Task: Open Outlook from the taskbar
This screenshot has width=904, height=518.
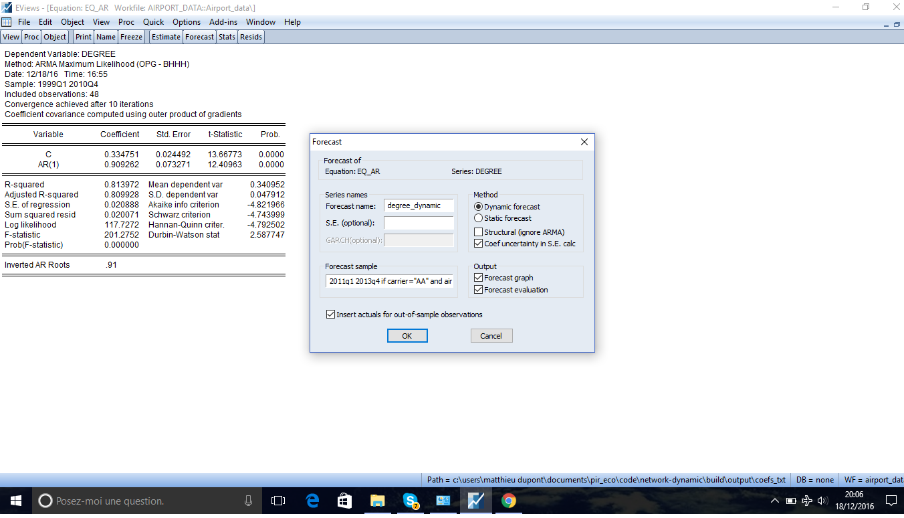Action: pyautogui.click(x=443, y=501)
